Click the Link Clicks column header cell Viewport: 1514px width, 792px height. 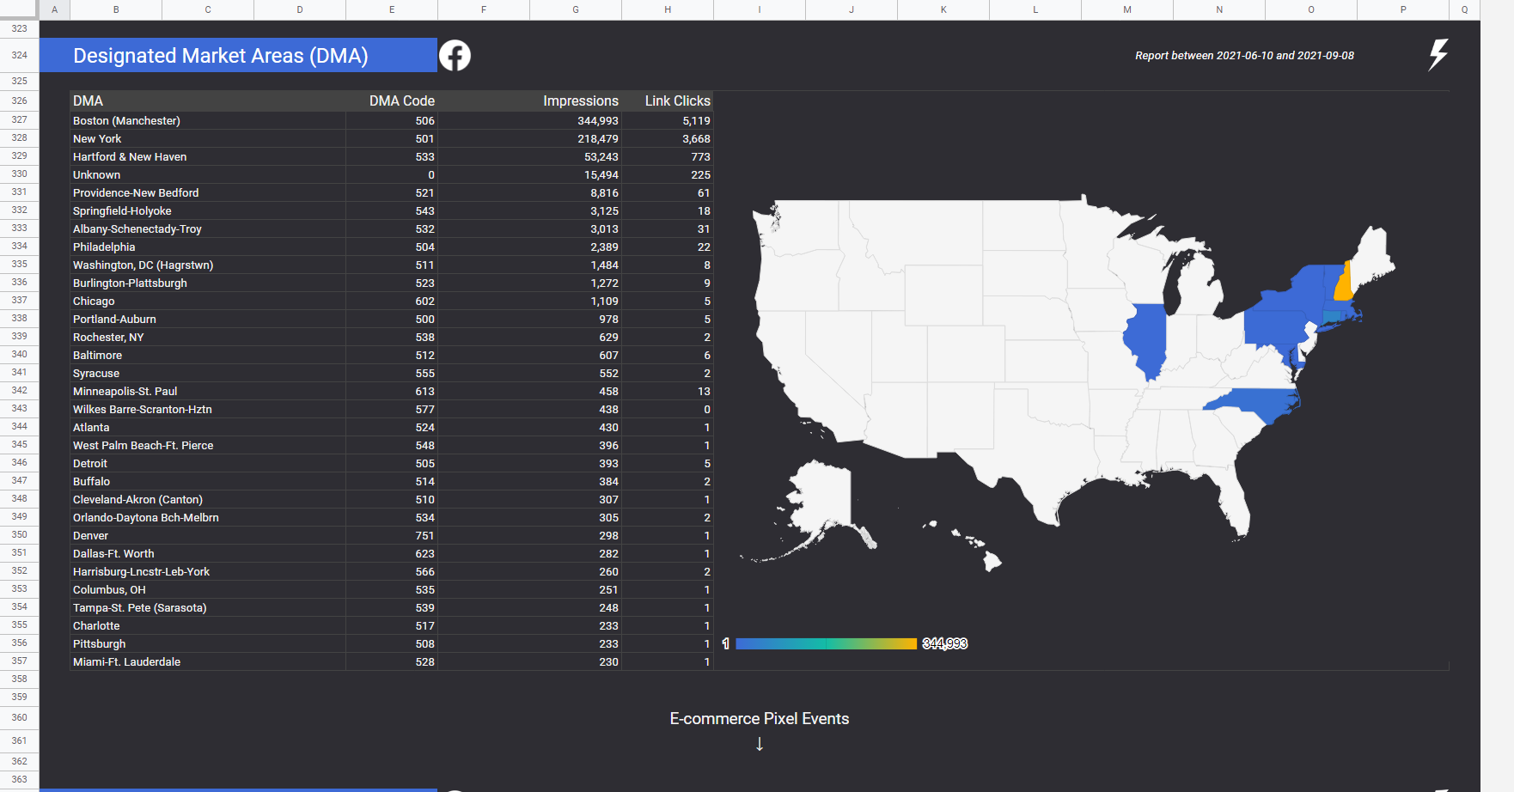click(x=677, y=101)
